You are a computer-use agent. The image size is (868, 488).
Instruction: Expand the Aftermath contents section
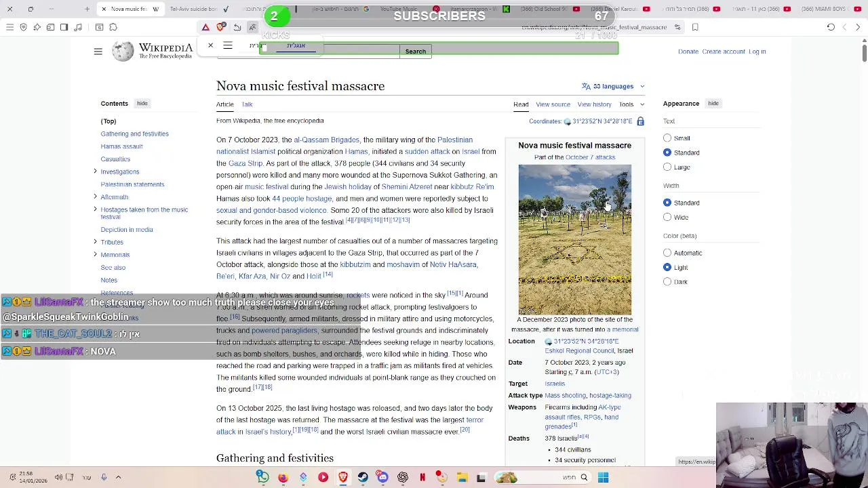(x=95, y=197)
